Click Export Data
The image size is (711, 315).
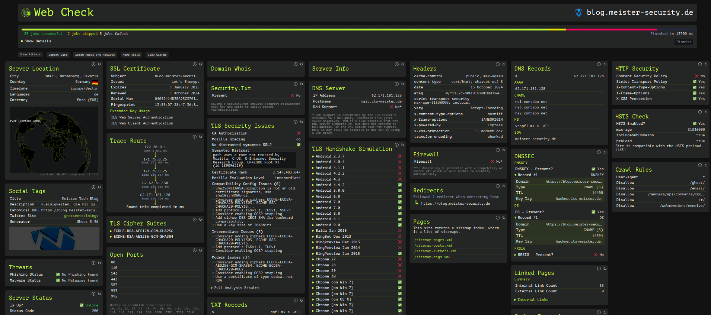58,55
